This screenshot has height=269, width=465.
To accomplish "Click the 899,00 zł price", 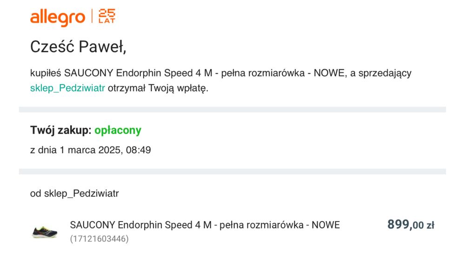I will [411, 224].
